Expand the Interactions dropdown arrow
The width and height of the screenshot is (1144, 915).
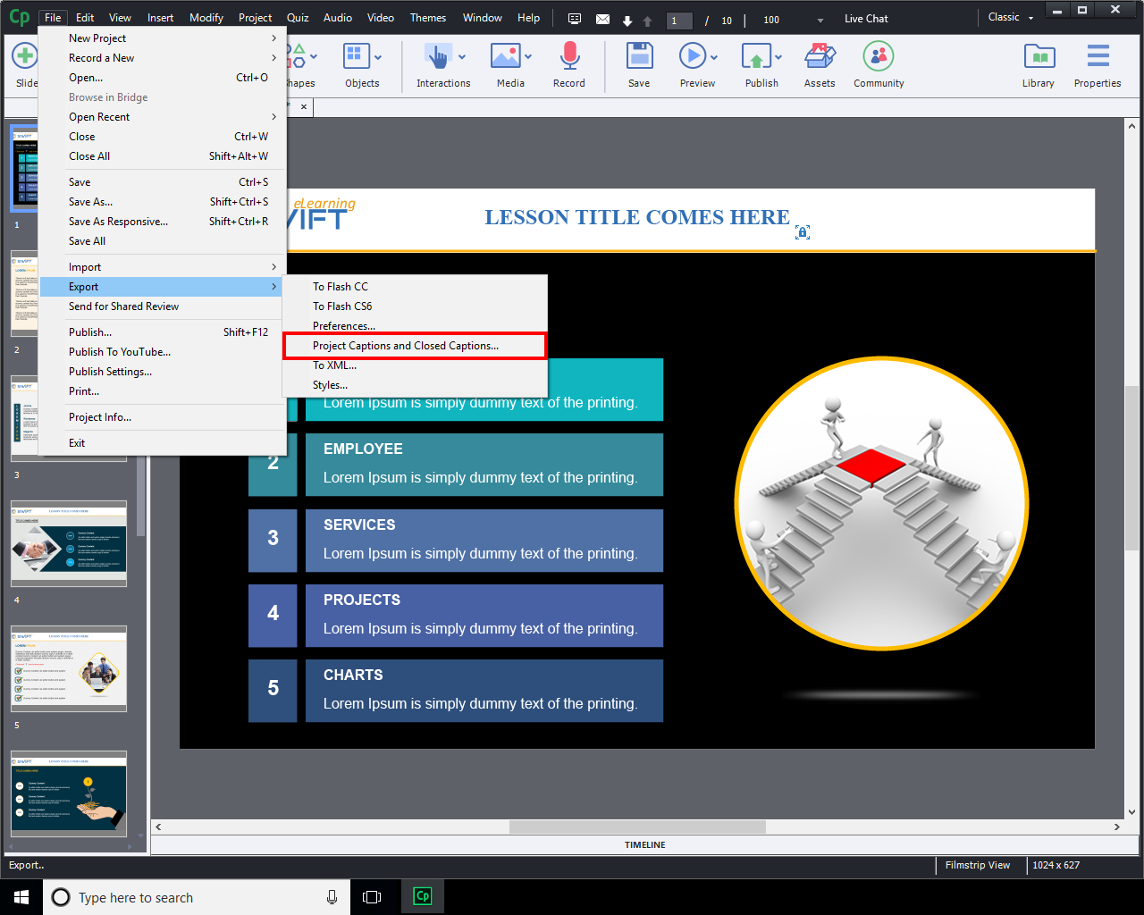tap(462, 57)
